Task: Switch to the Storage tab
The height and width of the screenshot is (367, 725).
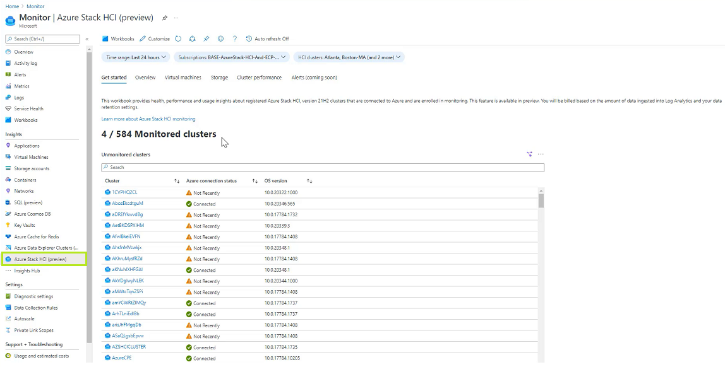Action: click(x=219, y=78)
